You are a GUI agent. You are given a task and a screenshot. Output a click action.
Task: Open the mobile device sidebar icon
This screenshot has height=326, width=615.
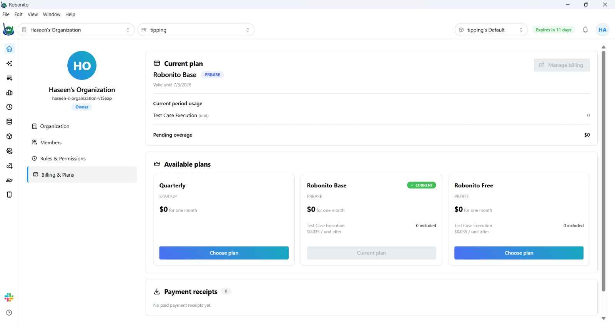click(x=9, y=195)
